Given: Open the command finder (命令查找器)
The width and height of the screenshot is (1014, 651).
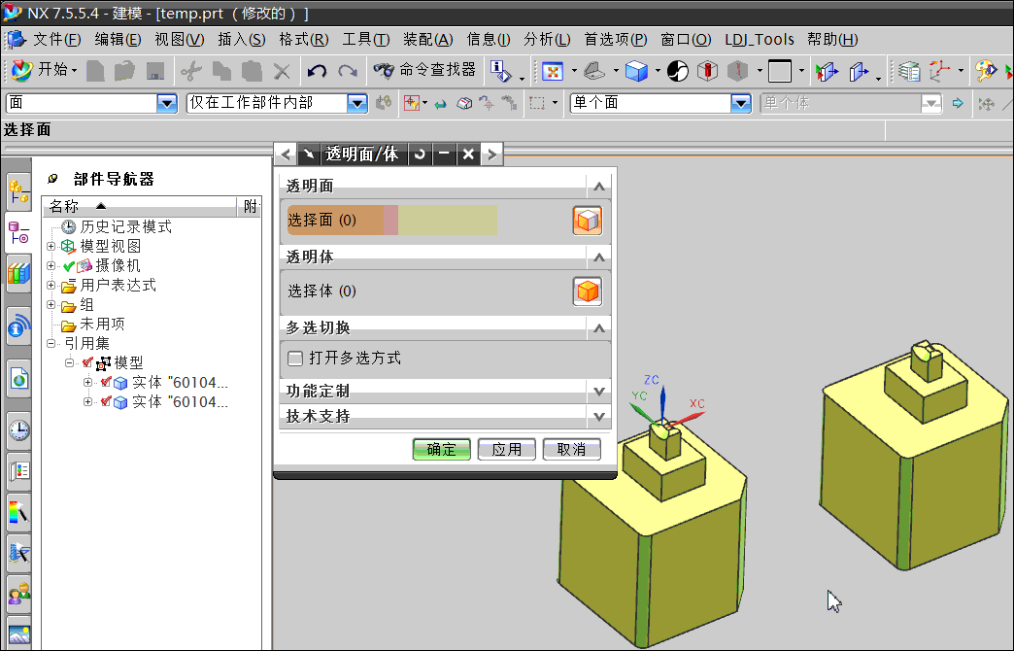Looking at the screenshot, I should (425, 70).
